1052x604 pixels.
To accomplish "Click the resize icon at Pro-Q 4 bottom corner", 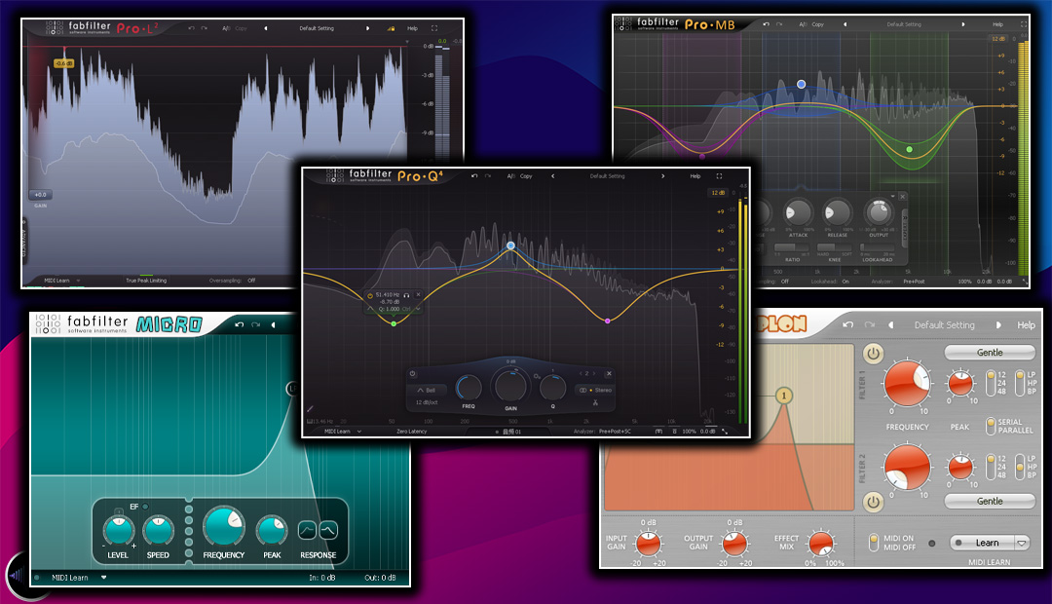I will click(x=725, y=431).
